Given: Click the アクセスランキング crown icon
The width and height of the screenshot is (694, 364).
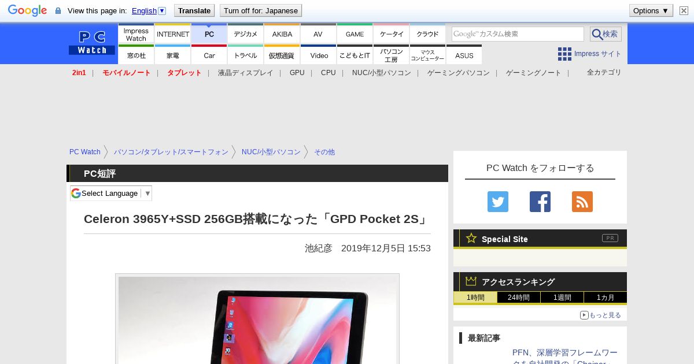Looking at the screenshot, I should [471, 281].
